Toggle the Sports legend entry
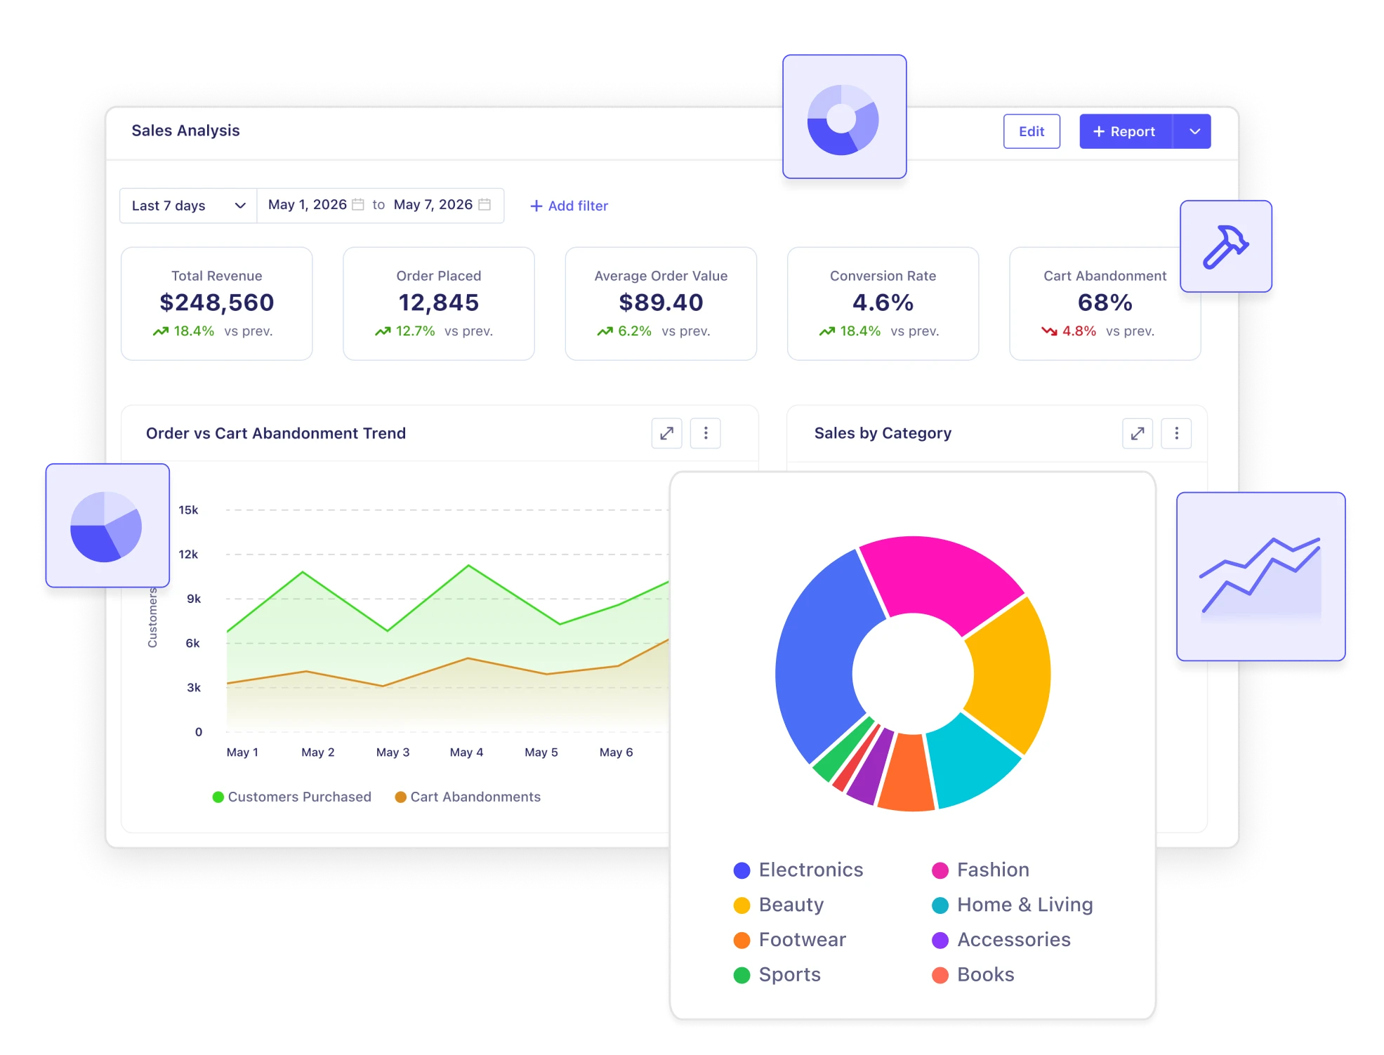This screenshot has height=1055, width=1384. click(x=777, y=975)
